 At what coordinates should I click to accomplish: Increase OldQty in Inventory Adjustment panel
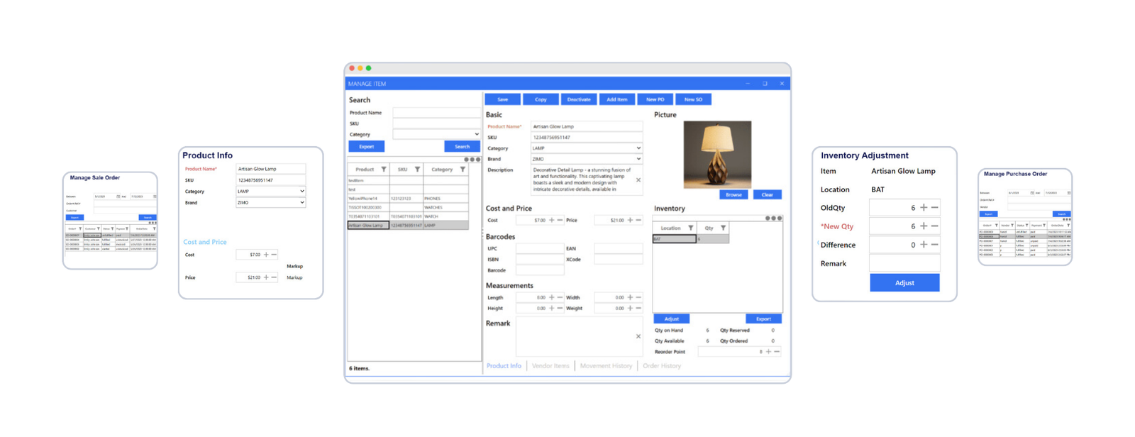924,208
